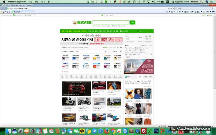
Task: Open the 페이지(P) dropdown menu
Action: pos(189,12)
